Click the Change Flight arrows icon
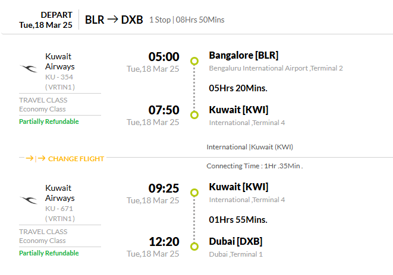 click(x=36, y=158)
